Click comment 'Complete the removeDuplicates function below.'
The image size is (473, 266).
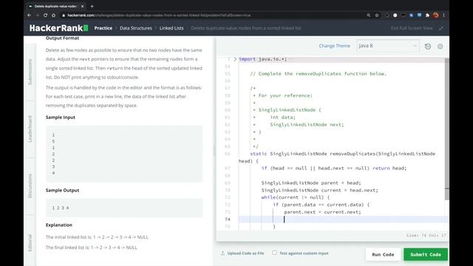[x=319, y=74]
